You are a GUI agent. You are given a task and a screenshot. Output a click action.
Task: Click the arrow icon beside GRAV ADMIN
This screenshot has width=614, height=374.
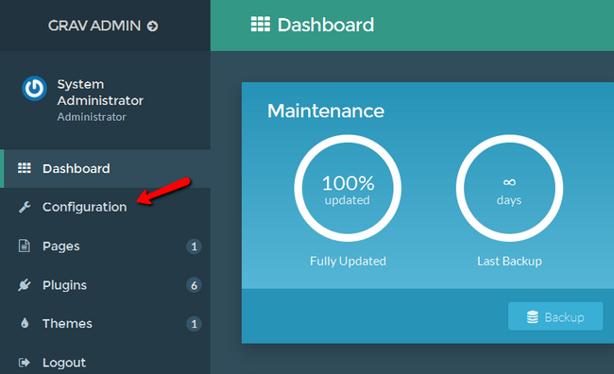point(152,26)
